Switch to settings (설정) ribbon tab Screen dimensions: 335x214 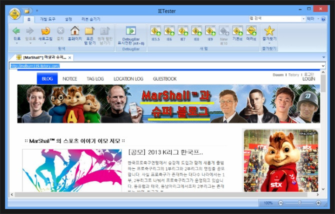68,19
